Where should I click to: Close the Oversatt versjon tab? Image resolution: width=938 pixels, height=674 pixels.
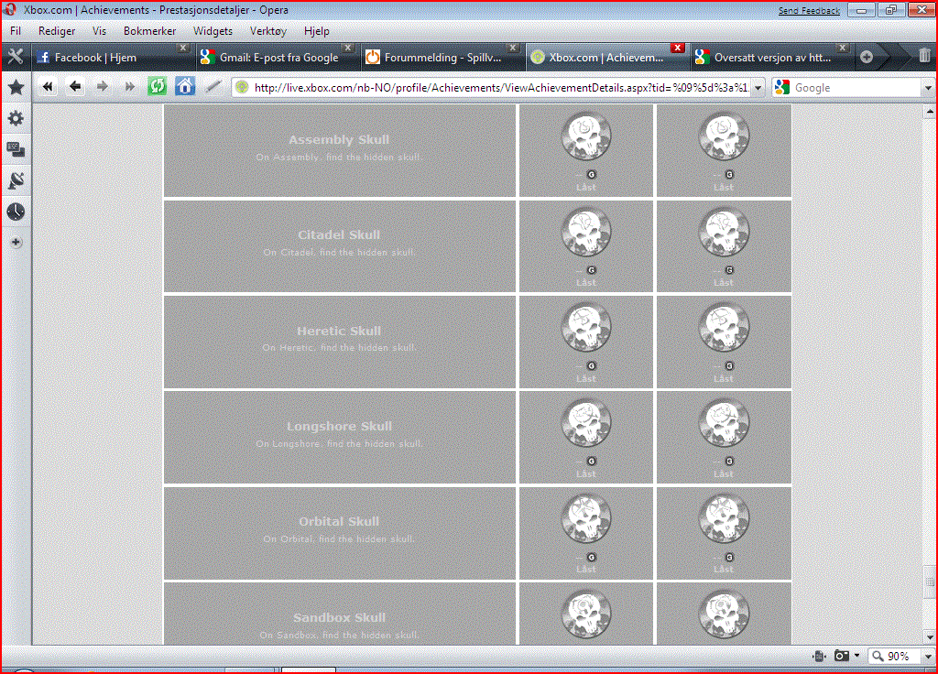pyautogui.click(x=843, y=48)
